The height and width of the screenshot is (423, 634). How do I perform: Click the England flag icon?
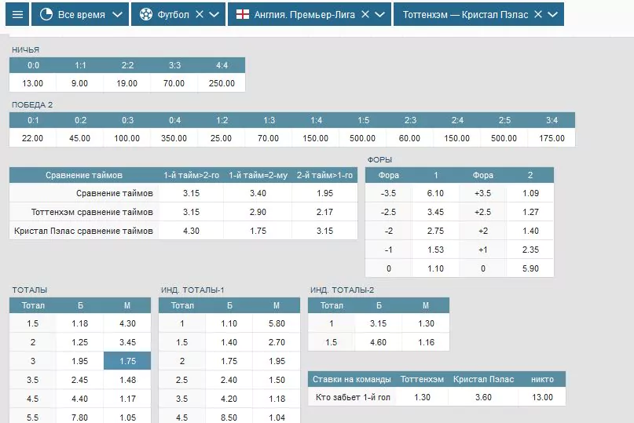coord(243,15)
